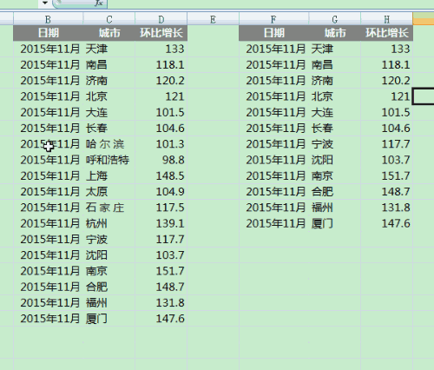The image size is (434, 370).
Task: Open the Name Box dropdown arrow
Action: 44,3
